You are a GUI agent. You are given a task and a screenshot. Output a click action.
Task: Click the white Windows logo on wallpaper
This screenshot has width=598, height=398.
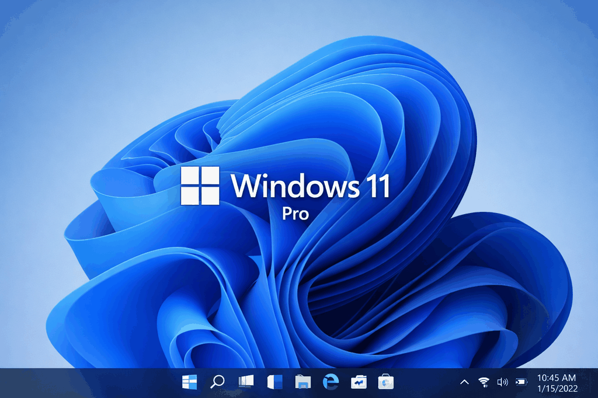(x=200, y=186)
